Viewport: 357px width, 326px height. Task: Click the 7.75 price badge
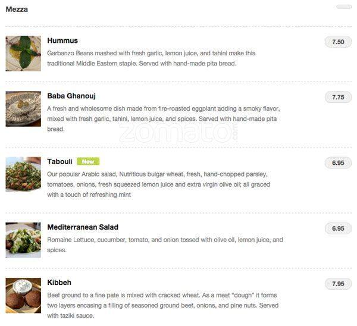[338, 98]
